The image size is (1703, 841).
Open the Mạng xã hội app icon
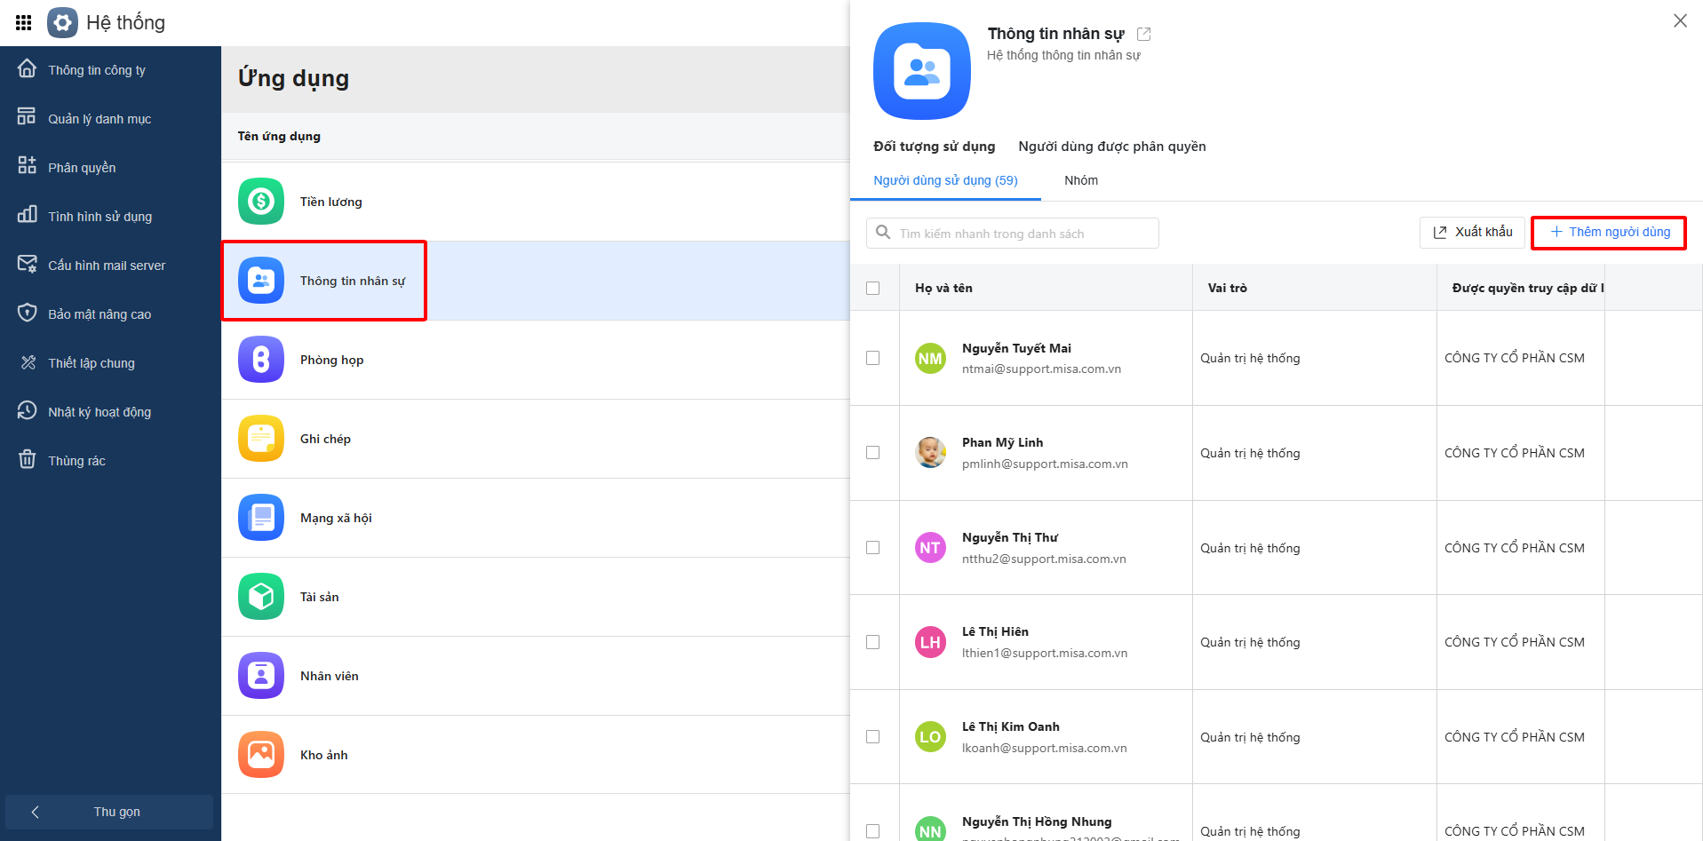pyautogui.click(x=260, y=518)
